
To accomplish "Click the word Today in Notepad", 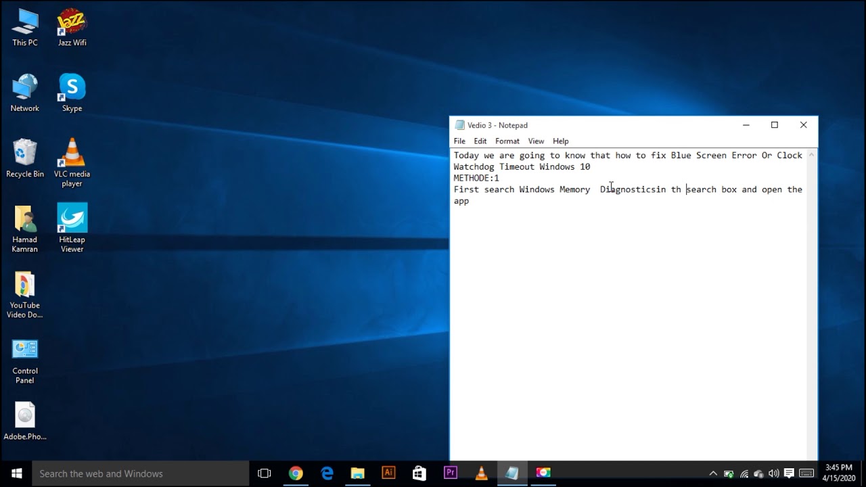I will [x=466, y=156].
